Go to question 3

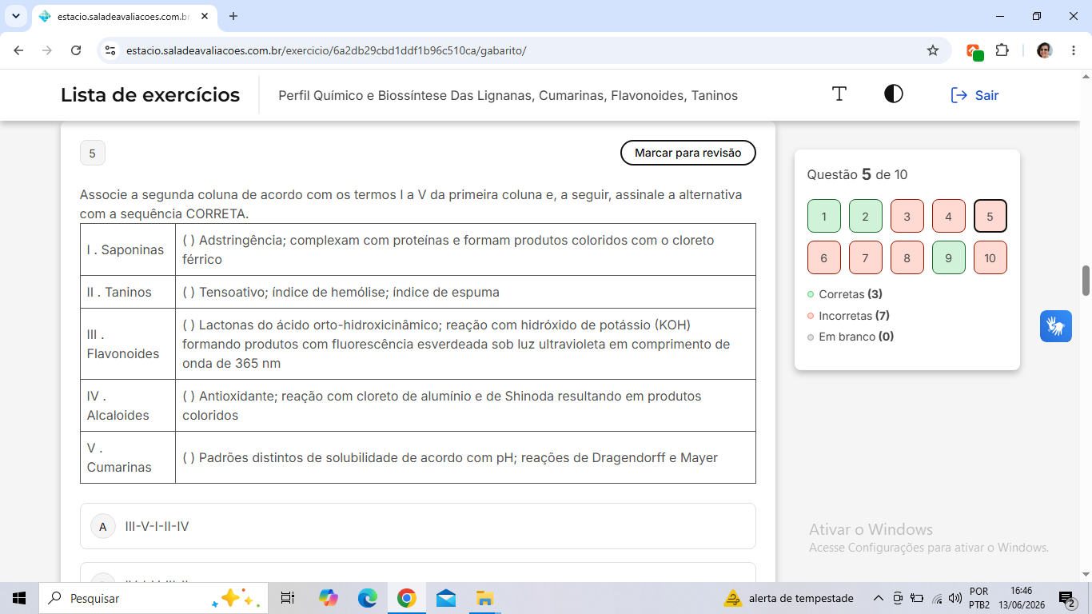point(907,216)
